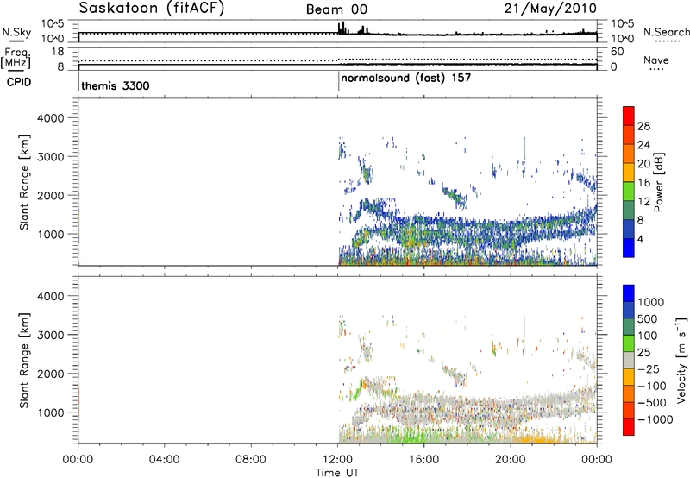This screenshot has height=478, width=690.
Task: Click the blue bottom of Power colorbar
Action: [629, 248]
